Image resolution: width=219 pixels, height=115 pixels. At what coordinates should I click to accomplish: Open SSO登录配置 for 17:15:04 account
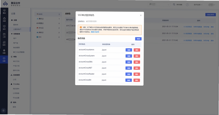pos(188,27)
